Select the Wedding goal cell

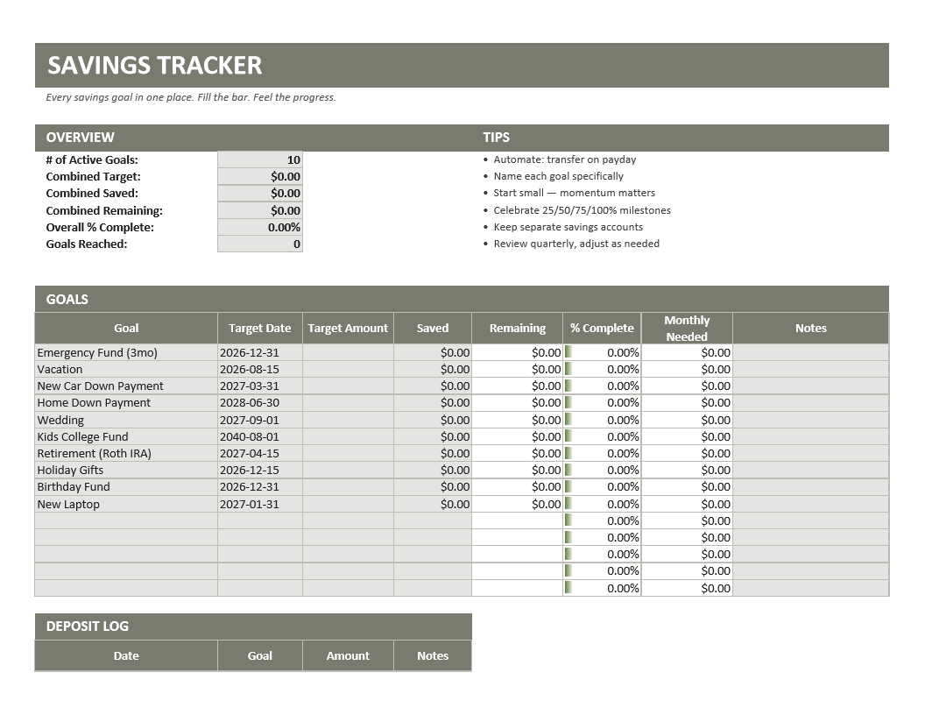pos(126,420)
